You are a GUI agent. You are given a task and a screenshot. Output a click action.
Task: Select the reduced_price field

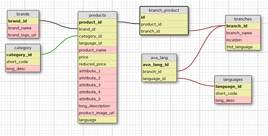point(97,64)
